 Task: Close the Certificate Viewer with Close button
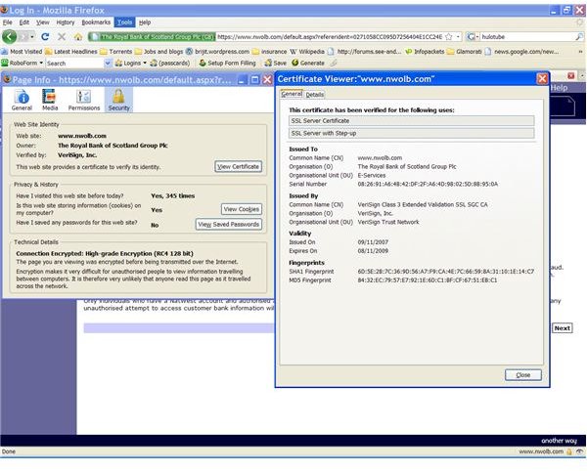523,375
